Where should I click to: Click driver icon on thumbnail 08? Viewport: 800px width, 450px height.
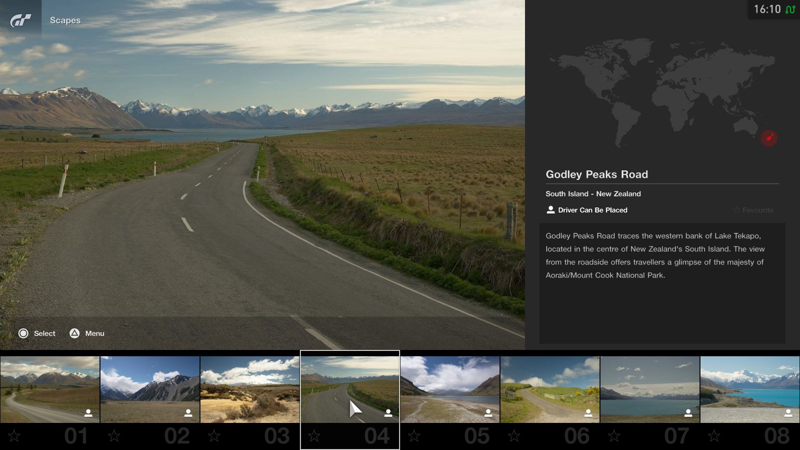pos(788,413)
